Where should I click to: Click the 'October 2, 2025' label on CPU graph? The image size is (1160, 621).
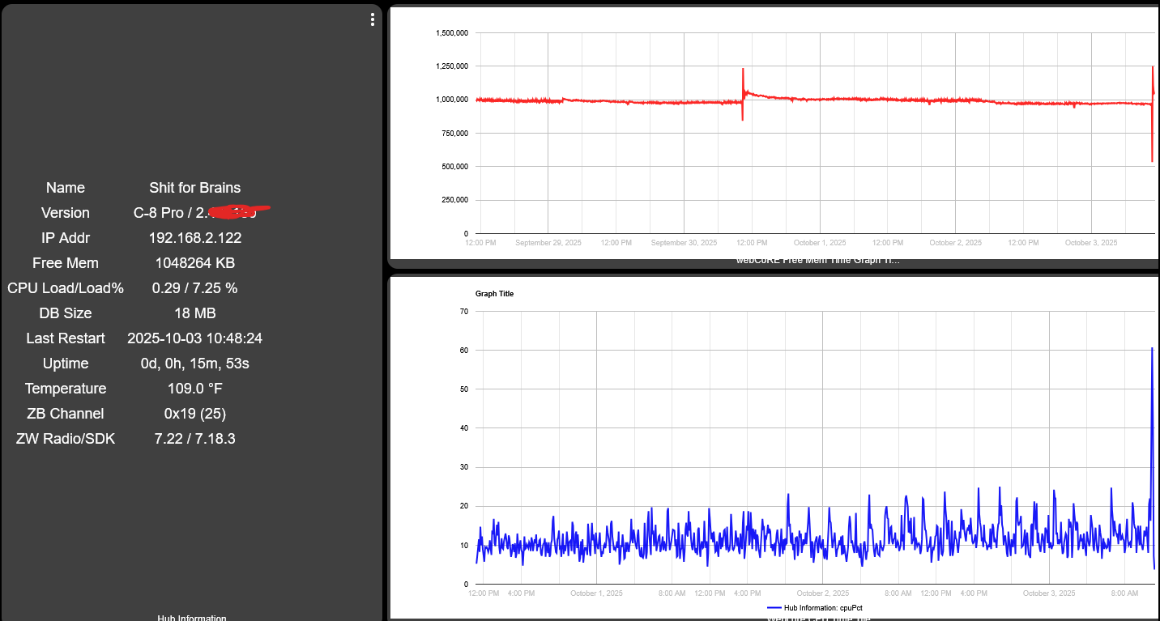coord(822,593)
